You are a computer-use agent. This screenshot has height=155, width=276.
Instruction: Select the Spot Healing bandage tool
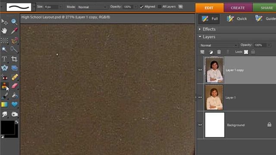pos(14,77)
